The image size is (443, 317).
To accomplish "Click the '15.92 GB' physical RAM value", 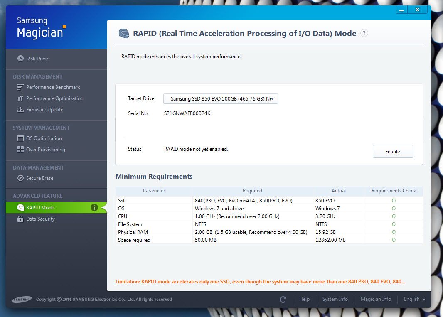I will (325, 232).
